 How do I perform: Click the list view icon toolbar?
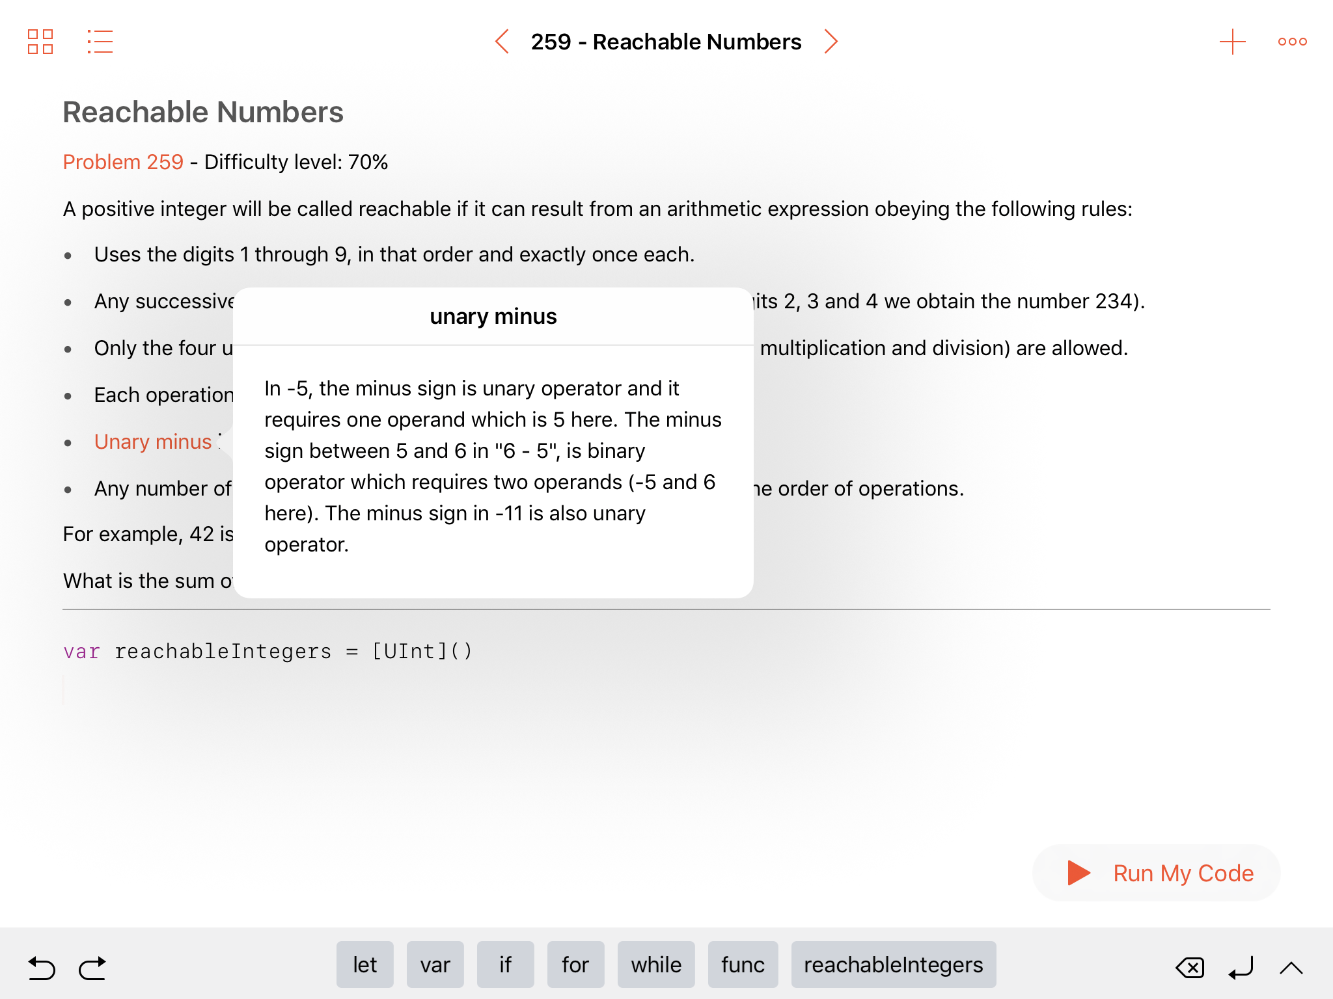click(x=99, y=41)
